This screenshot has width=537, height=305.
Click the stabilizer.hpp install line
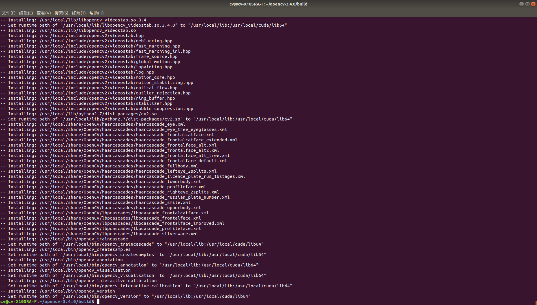[86, 103]
